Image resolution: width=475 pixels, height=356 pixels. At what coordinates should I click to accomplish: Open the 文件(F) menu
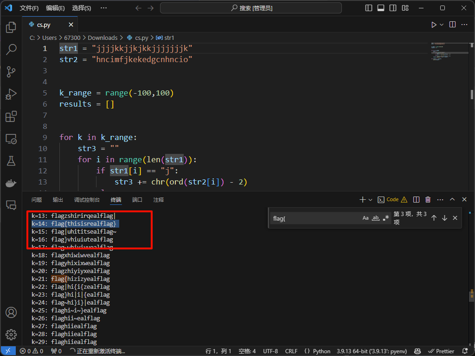[29, 8]
